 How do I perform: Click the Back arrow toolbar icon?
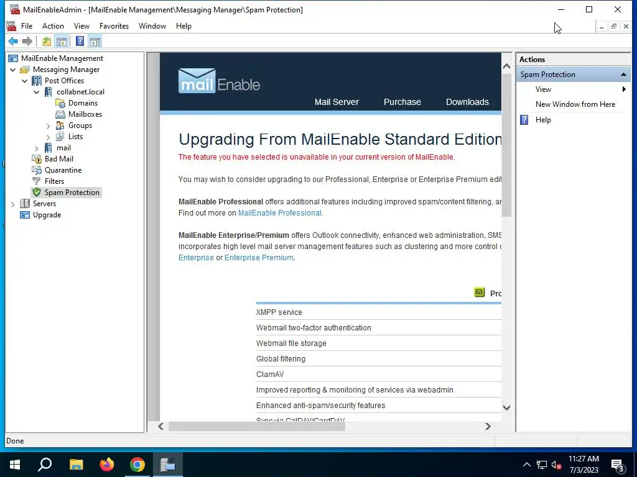click(x=13, y=41)
